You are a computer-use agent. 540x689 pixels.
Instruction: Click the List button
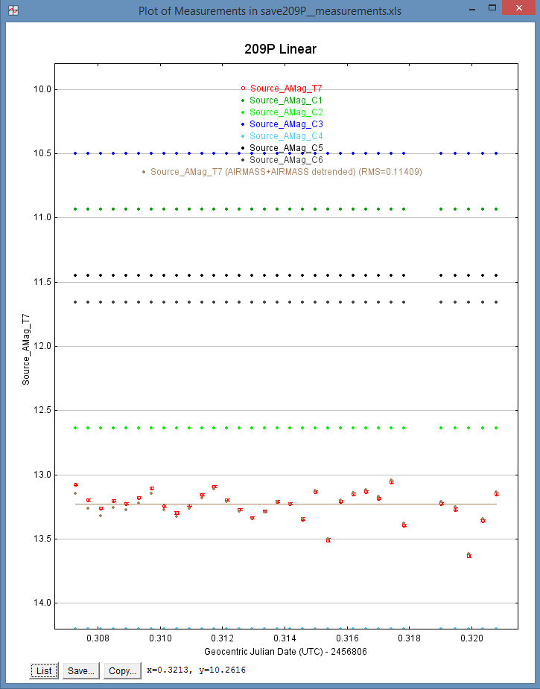tap(44, 670)
